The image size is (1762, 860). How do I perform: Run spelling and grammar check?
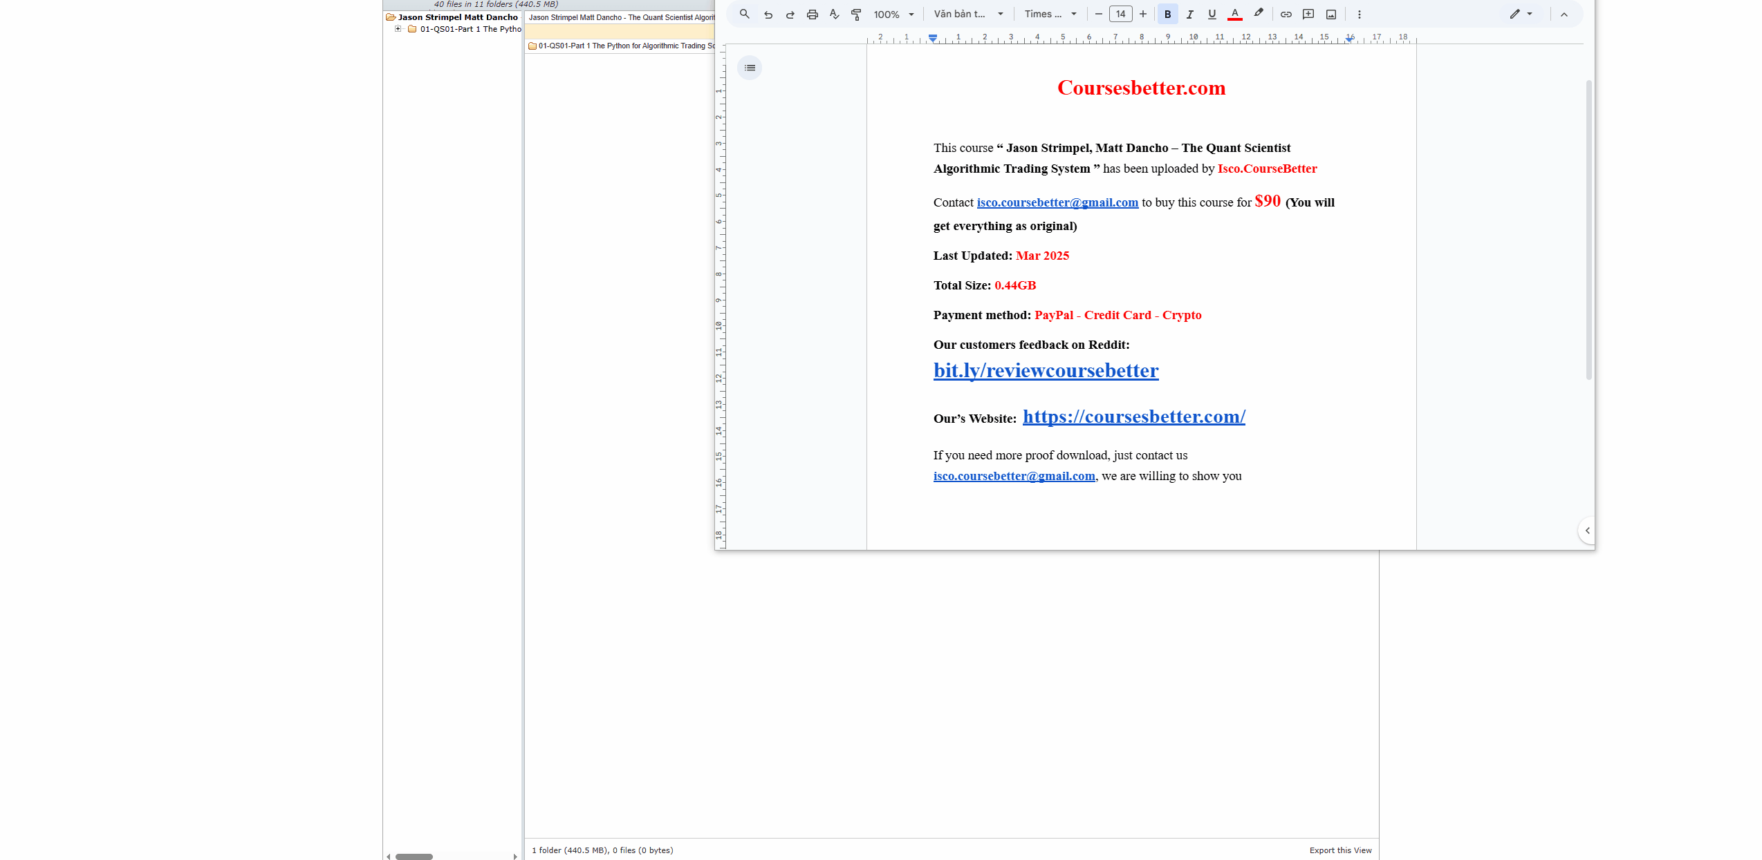(x=834, y=14)
